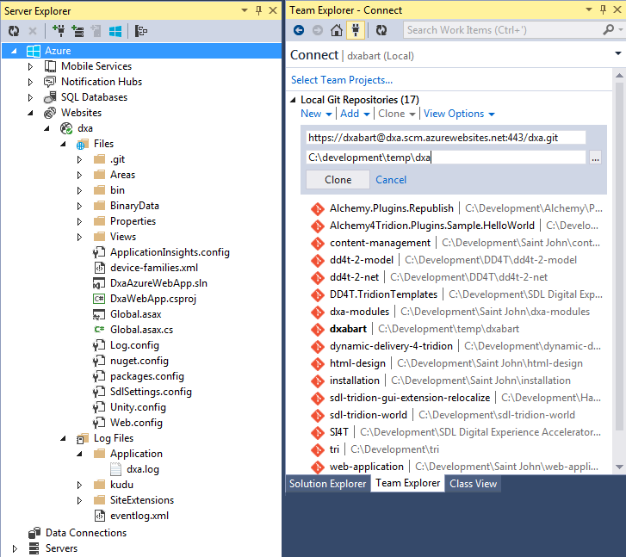The width and height of the screenshot is (626, 557).
Task: Open Team Explorer Home page
Action: pyautogui.click(x=336, y=30)
